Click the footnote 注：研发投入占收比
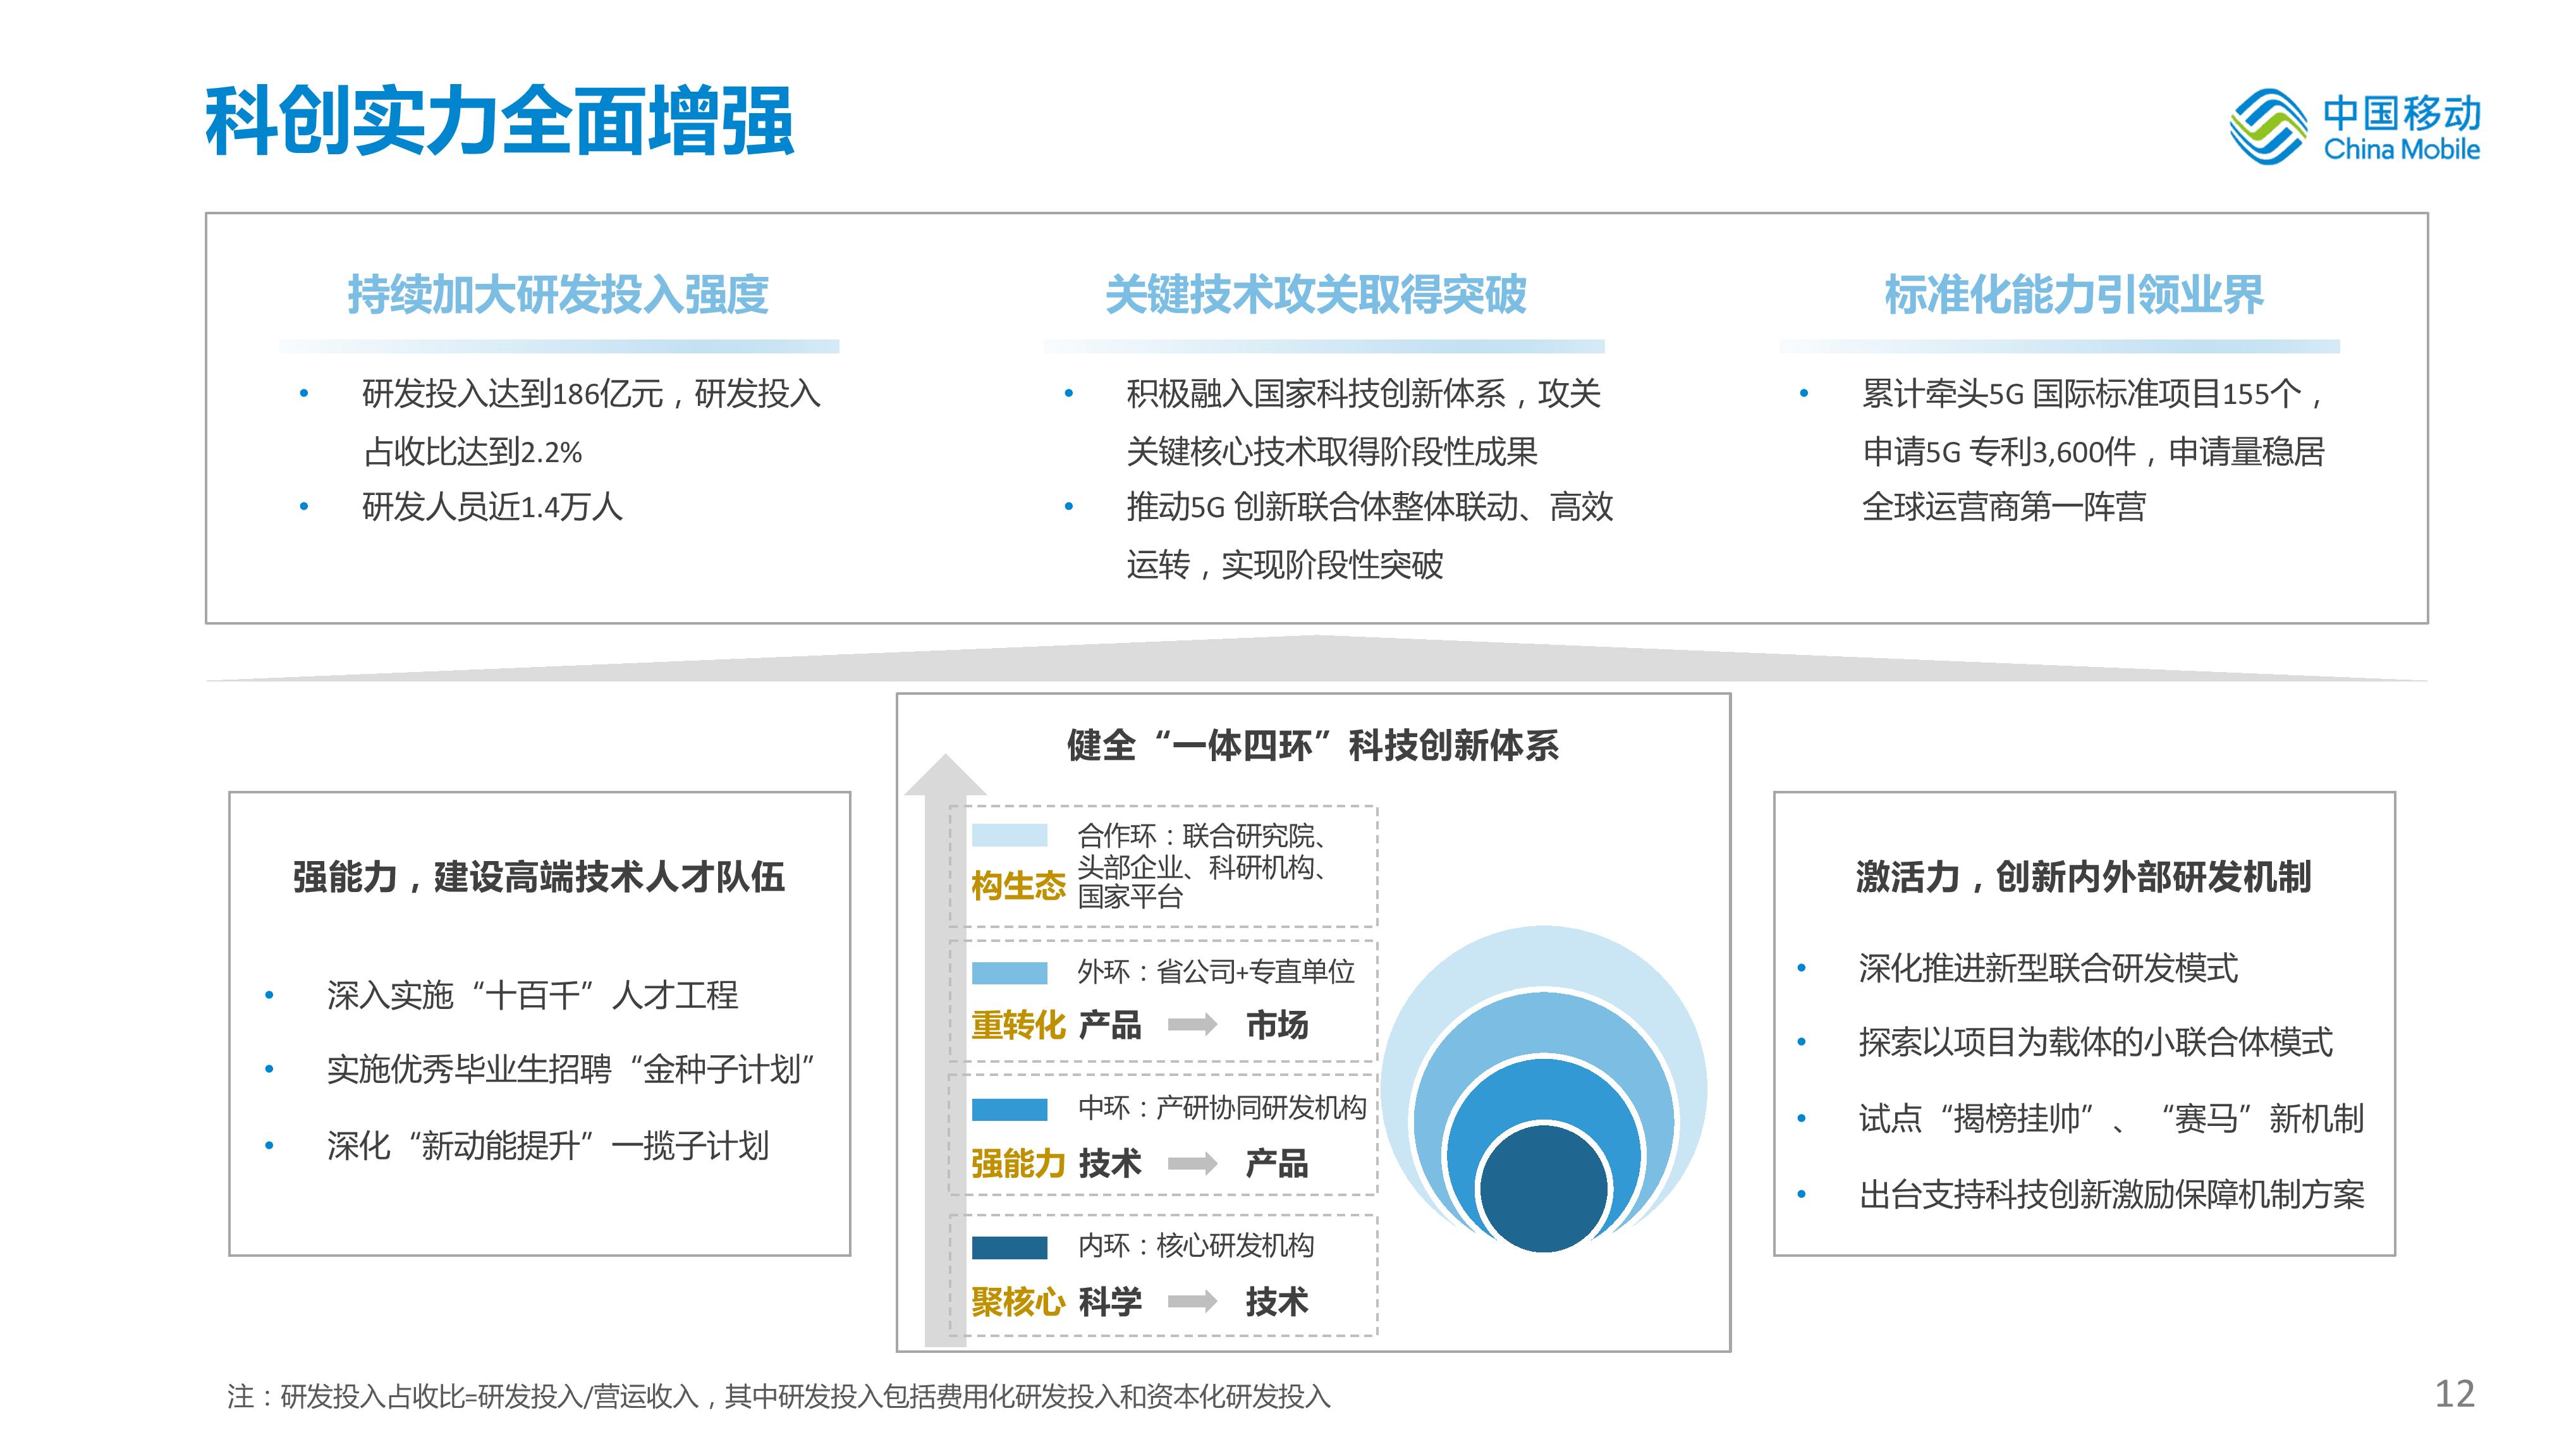Screen dimensions: 2576x1449 point(778,1397)
